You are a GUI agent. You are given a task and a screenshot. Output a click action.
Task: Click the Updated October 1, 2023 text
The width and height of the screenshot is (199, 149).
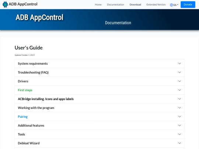coord(25,55)
